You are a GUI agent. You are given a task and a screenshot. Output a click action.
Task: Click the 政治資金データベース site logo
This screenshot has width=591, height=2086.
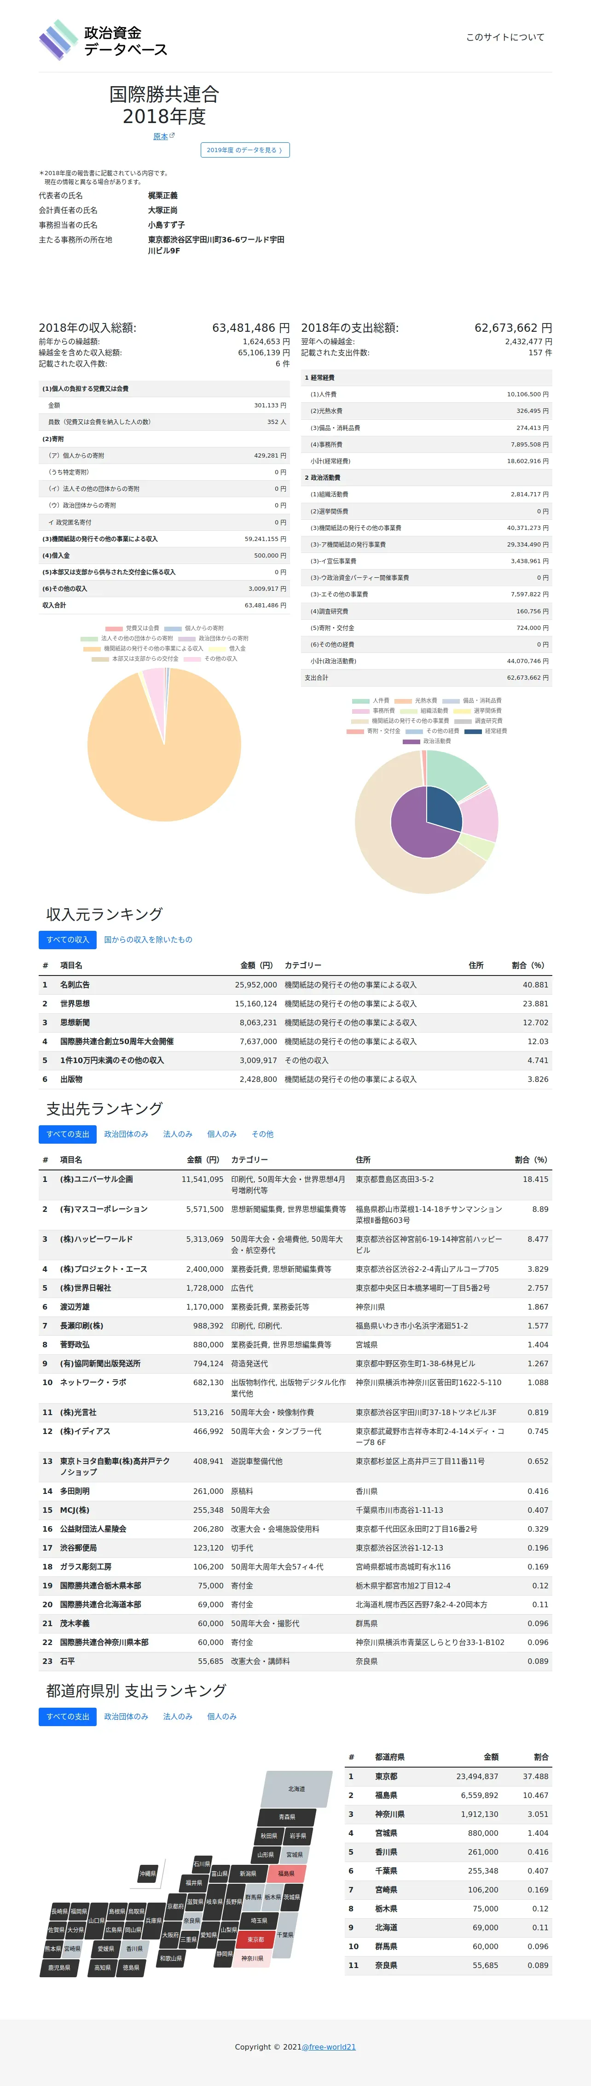(x=104, y=40)
